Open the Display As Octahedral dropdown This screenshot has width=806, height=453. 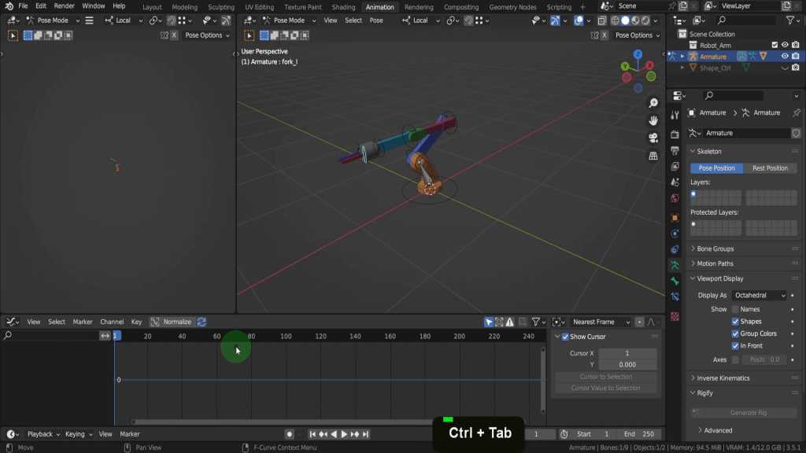click(760, 295)
